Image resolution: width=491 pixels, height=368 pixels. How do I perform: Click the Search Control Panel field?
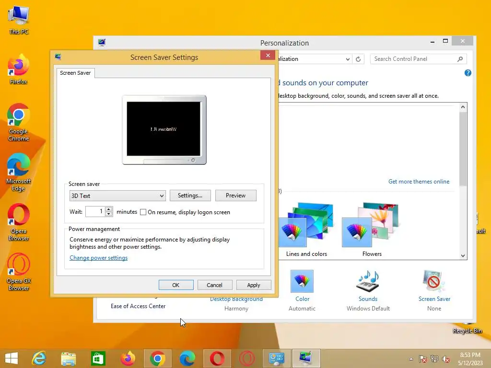pyautogui.click(x=413, y=59)
